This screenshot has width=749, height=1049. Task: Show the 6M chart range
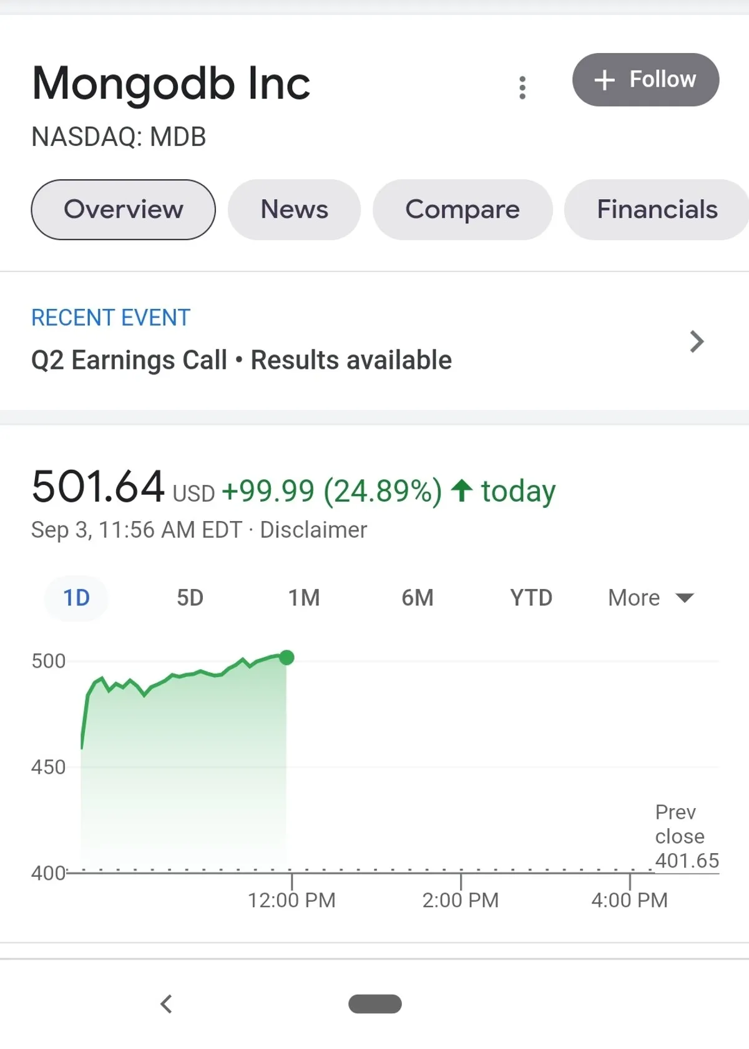pyautogui.click(x=417, y=598)
